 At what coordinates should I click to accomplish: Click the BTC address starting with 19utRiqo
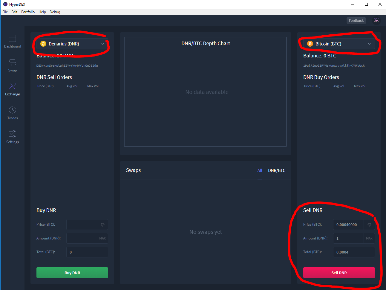point(334,65)
